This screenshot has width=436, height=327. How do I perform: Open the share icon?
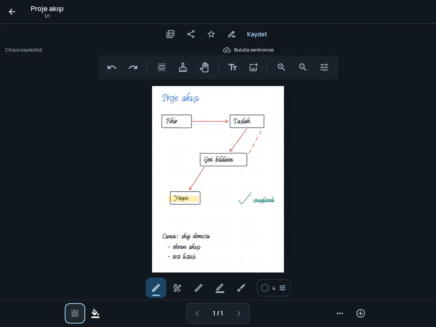[191, 34]
